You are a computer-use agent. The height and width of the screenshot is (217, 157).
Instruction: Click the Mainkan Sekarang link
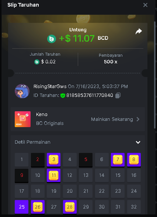point(112,119)
